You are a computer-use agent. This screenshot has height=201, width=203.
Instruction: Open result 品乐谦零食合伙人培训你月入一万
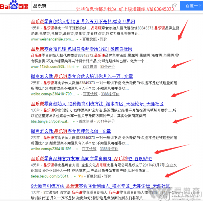coord(82,76)
